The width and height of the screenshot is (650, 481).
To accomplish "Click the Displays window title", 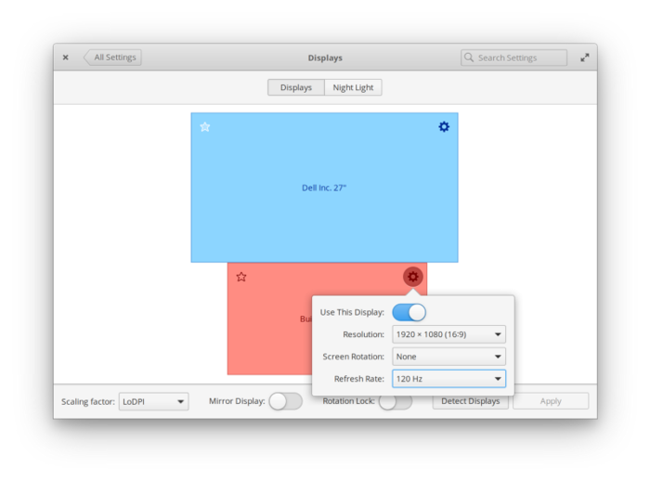I will tap(325, 58).
